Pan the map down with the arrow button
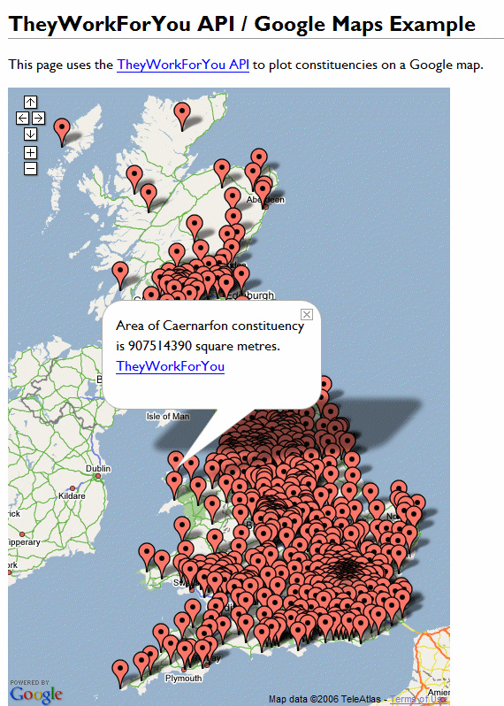The image size is (504, 706). pyautogui.click(x=30, y=134)
